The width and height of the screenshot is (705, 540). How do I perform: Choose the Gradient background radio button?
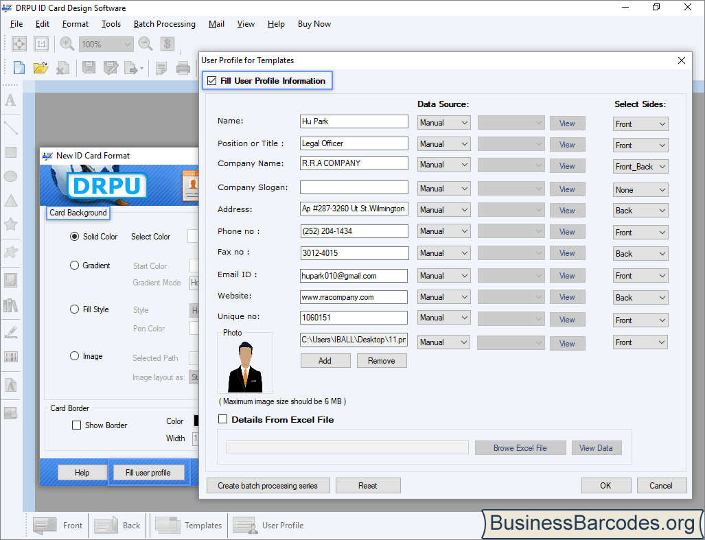pyautogui.click(x=74, y=266)
